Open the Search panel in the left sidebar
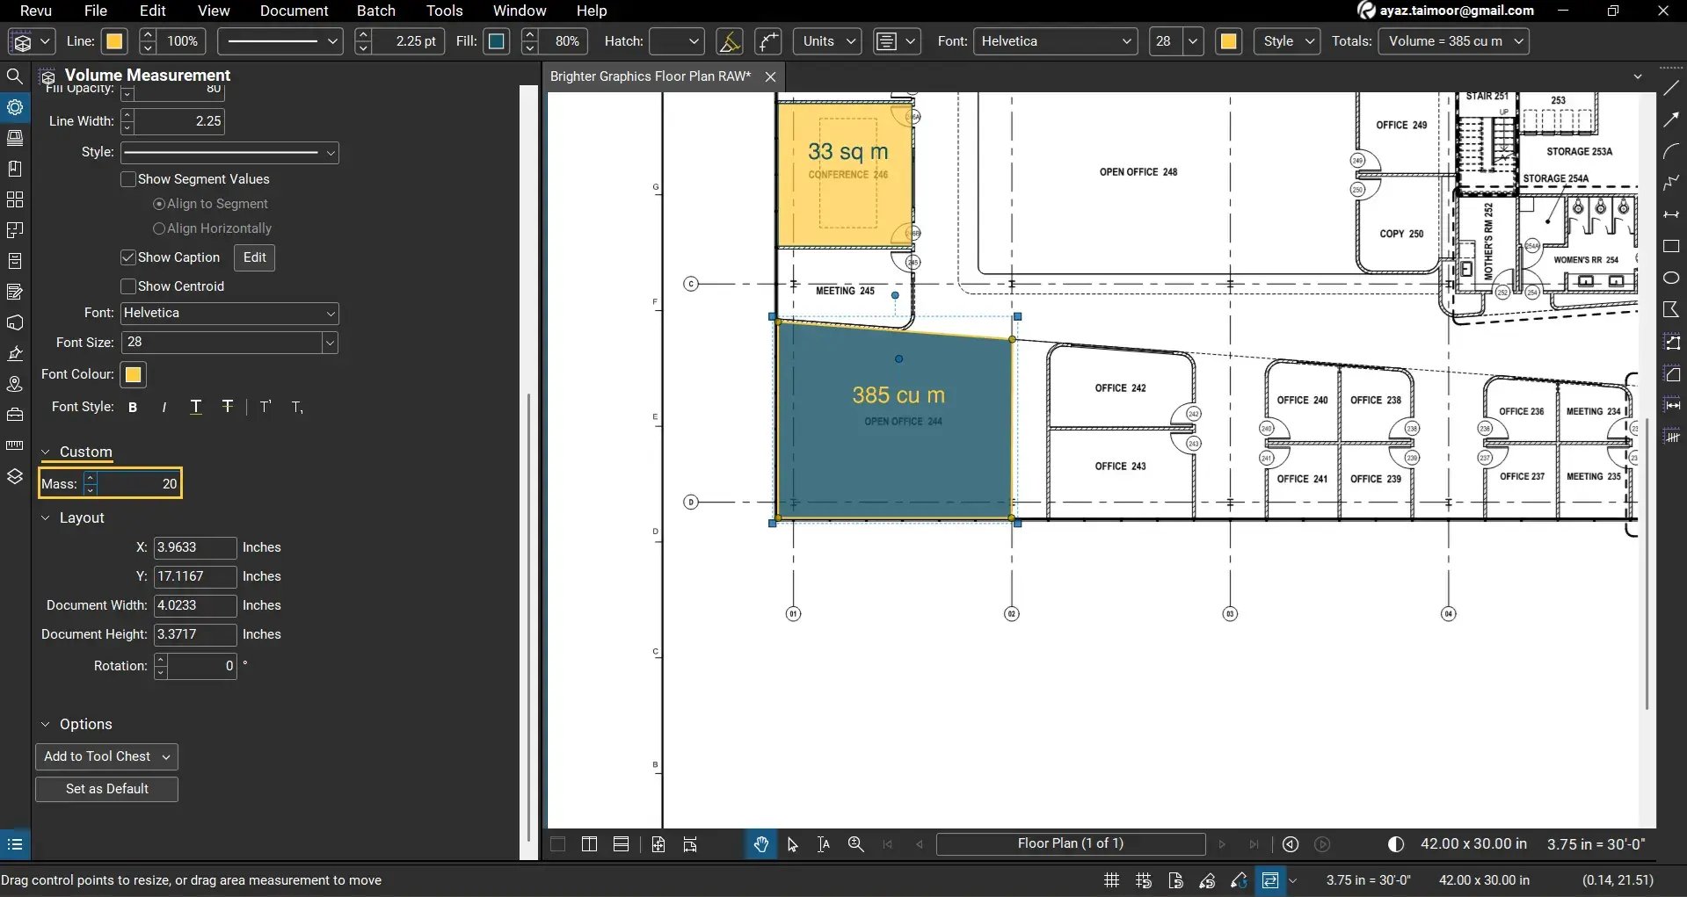The image size is (1687, 897). (15, 76)
